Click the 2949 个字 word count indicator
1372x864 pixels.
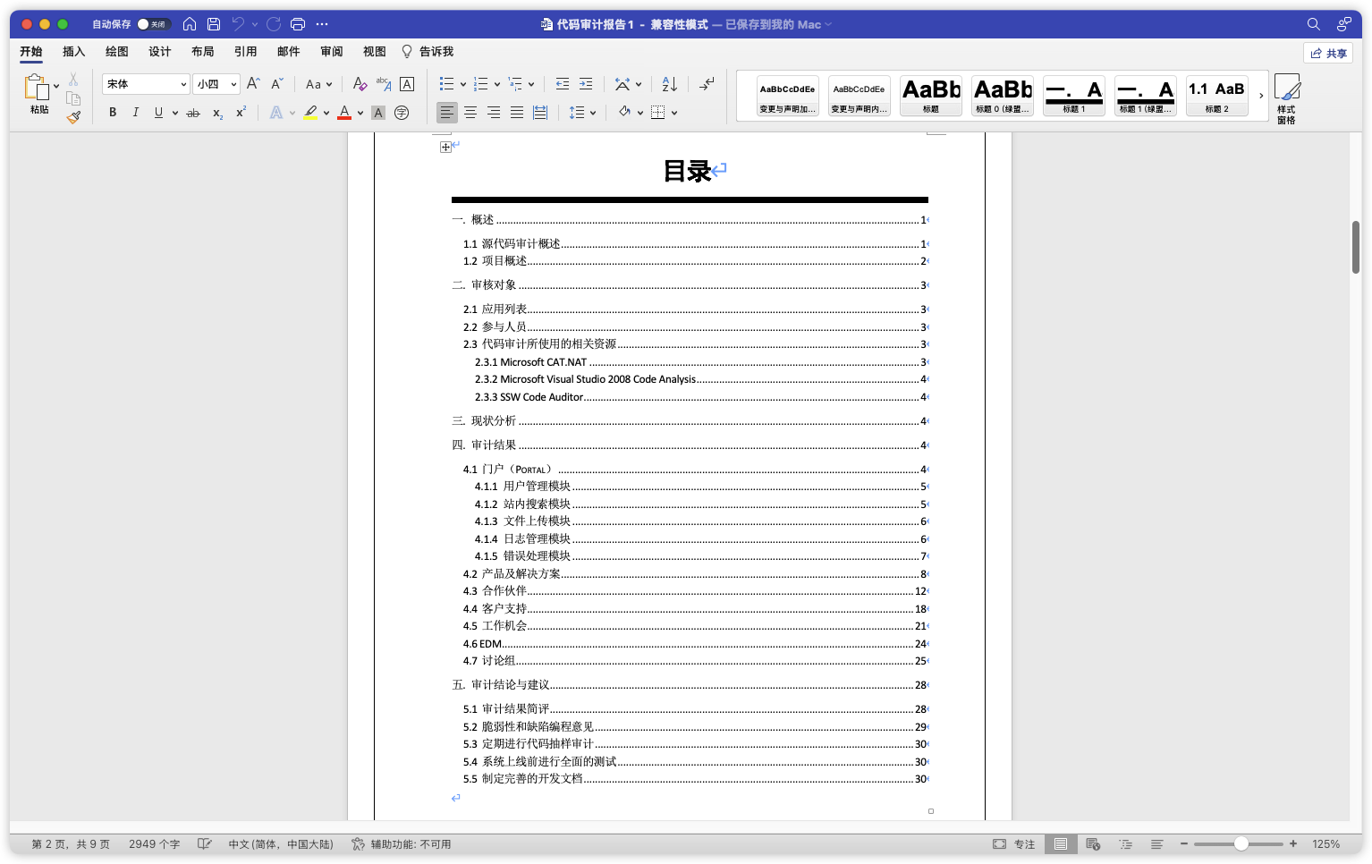click(154, 844)
